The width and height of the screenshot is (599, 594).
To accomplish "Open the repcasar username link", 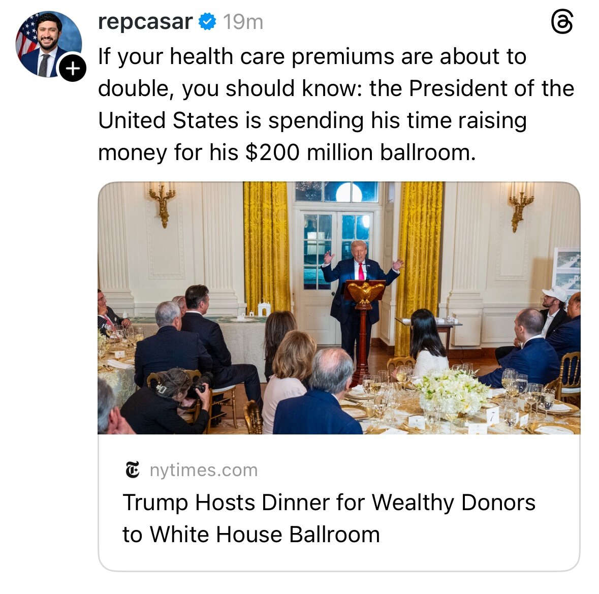I will click(145, 22).
